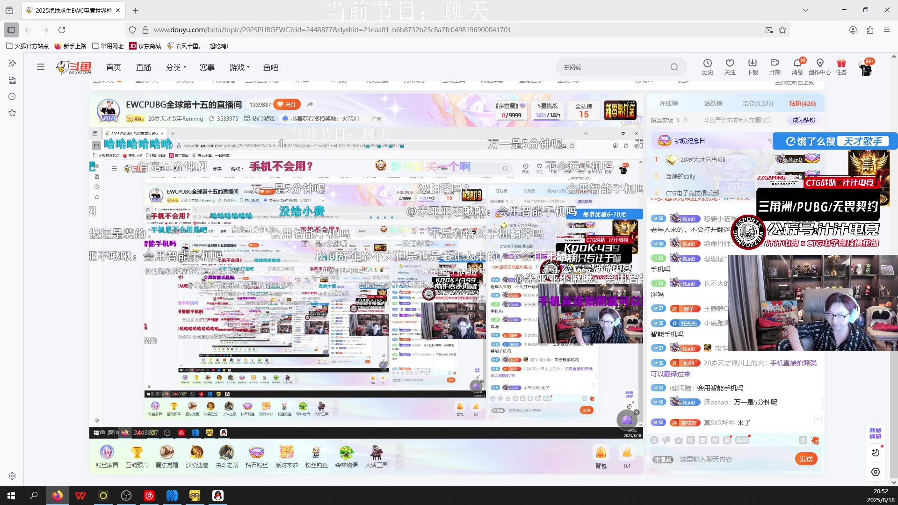Open the 背包 backpack icon

(x=601, y=457)
